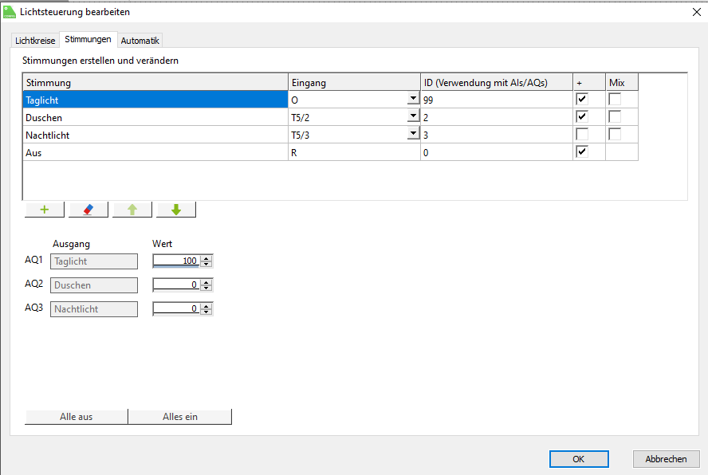Screen dimensions: 708x475
Task: Select the Aus row name cell
Action: tap(155, 152)
